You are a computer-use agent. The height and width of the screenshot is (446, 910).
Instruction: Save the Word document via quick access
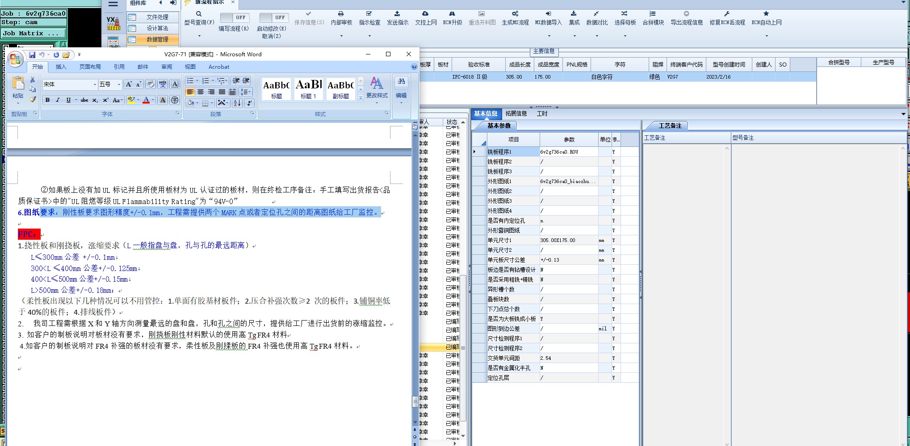coord(32,55)
